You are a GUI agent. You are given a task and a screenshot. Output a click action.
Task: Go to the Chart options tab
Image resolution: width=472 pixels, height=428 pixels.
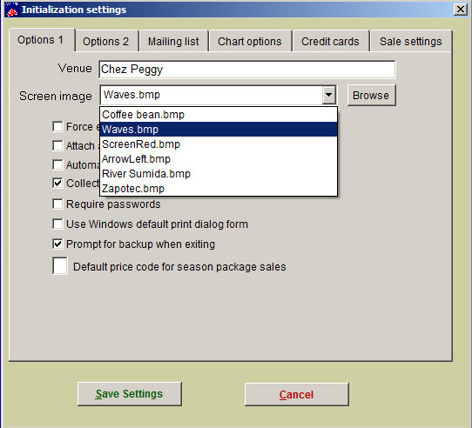(x=250, y=41)
